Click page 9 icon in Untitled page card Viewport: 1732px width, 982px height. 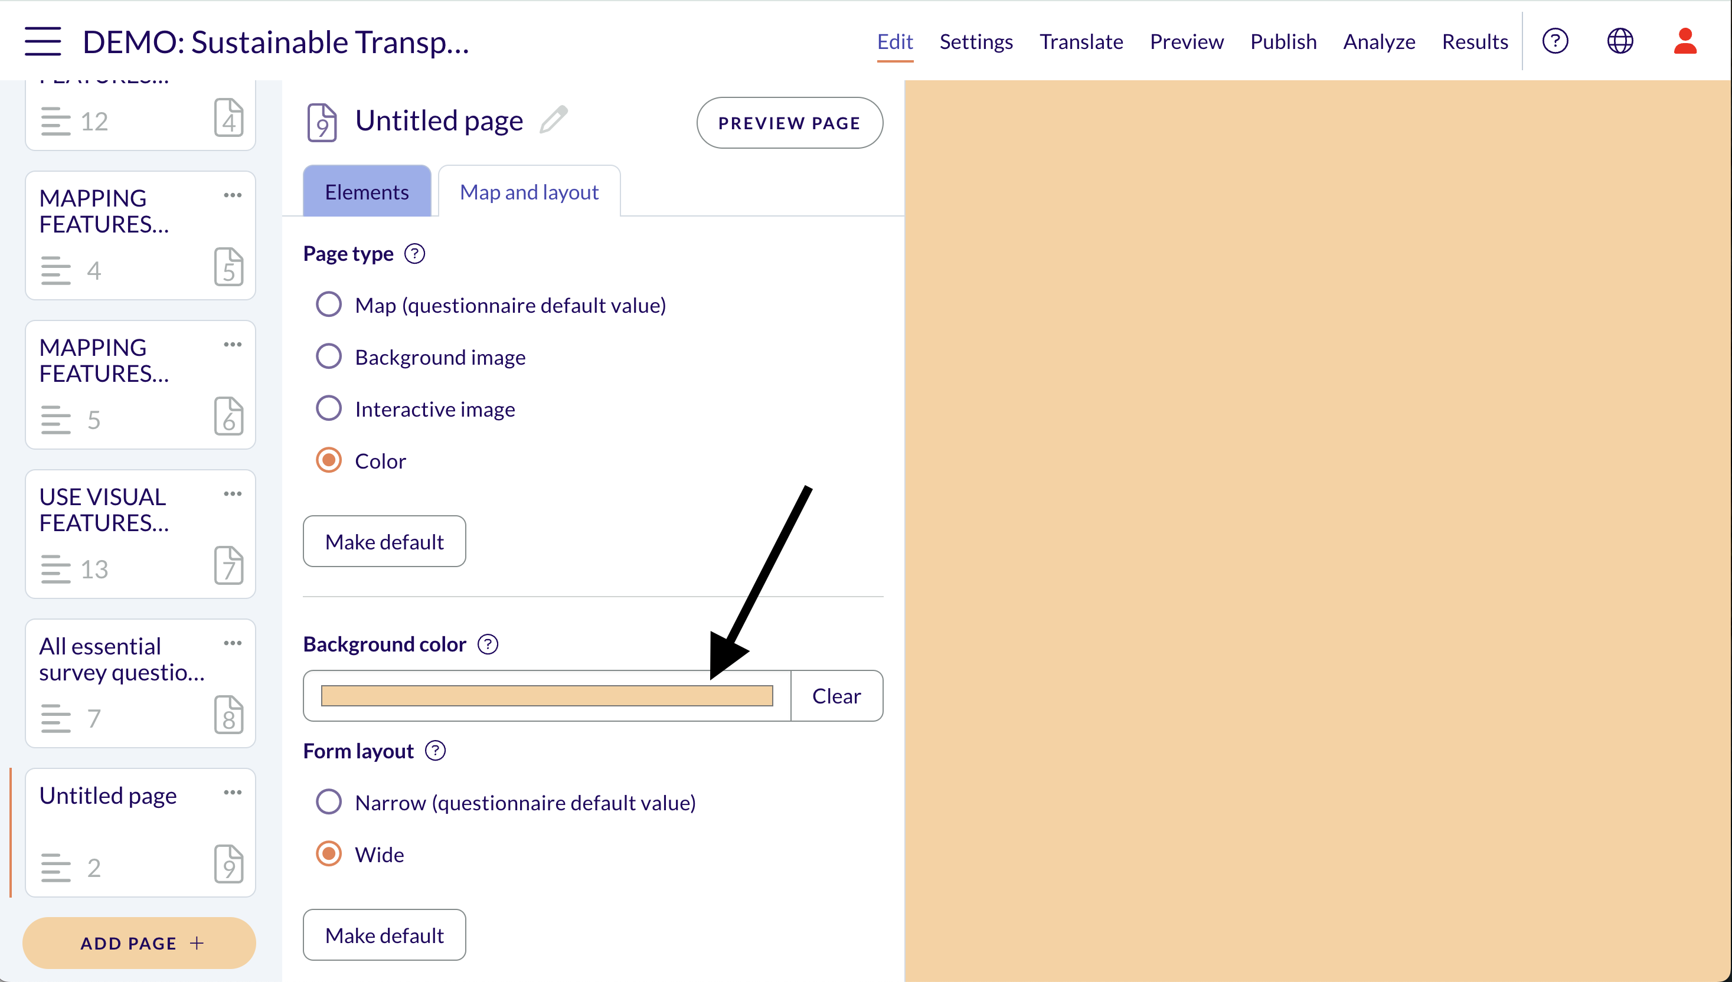(x=228, y=864)
